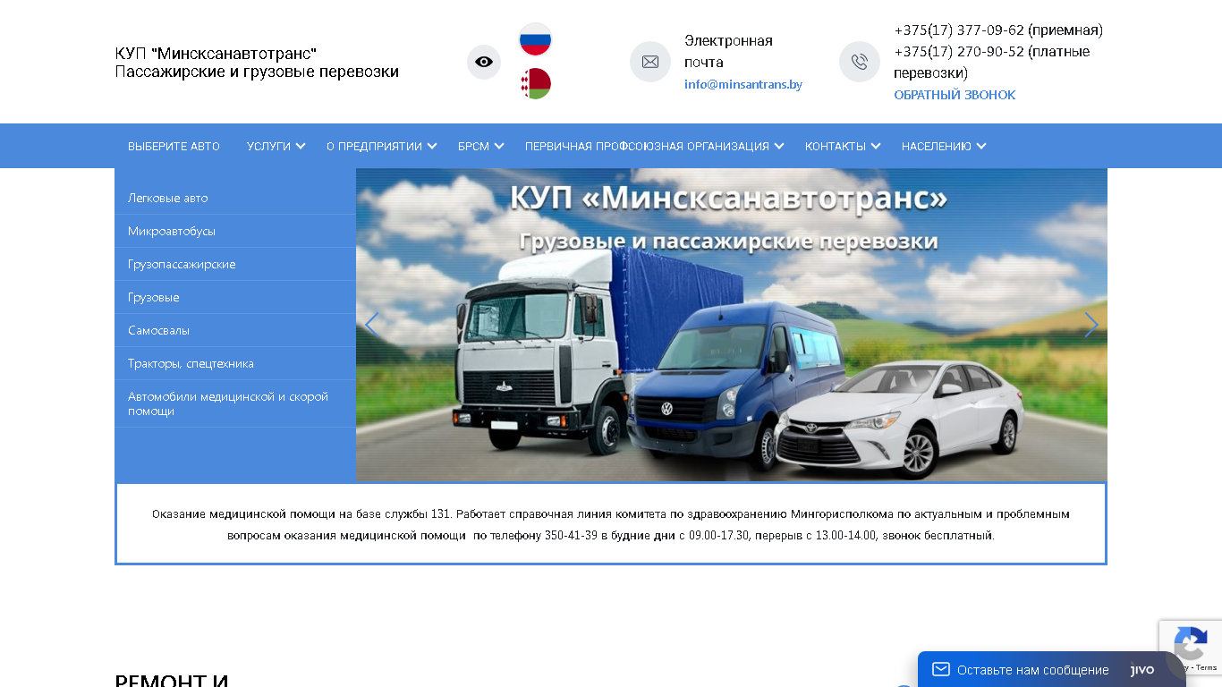
Task: Click the banner slide with vehicles
Action: tap(732, 325)
